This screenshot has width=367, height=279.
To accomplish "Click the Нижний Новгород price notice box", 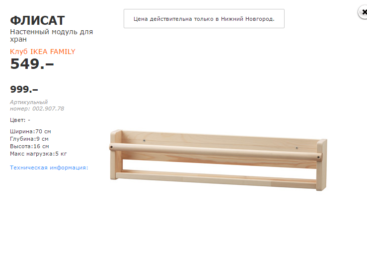I will click(x=204, y=19).
